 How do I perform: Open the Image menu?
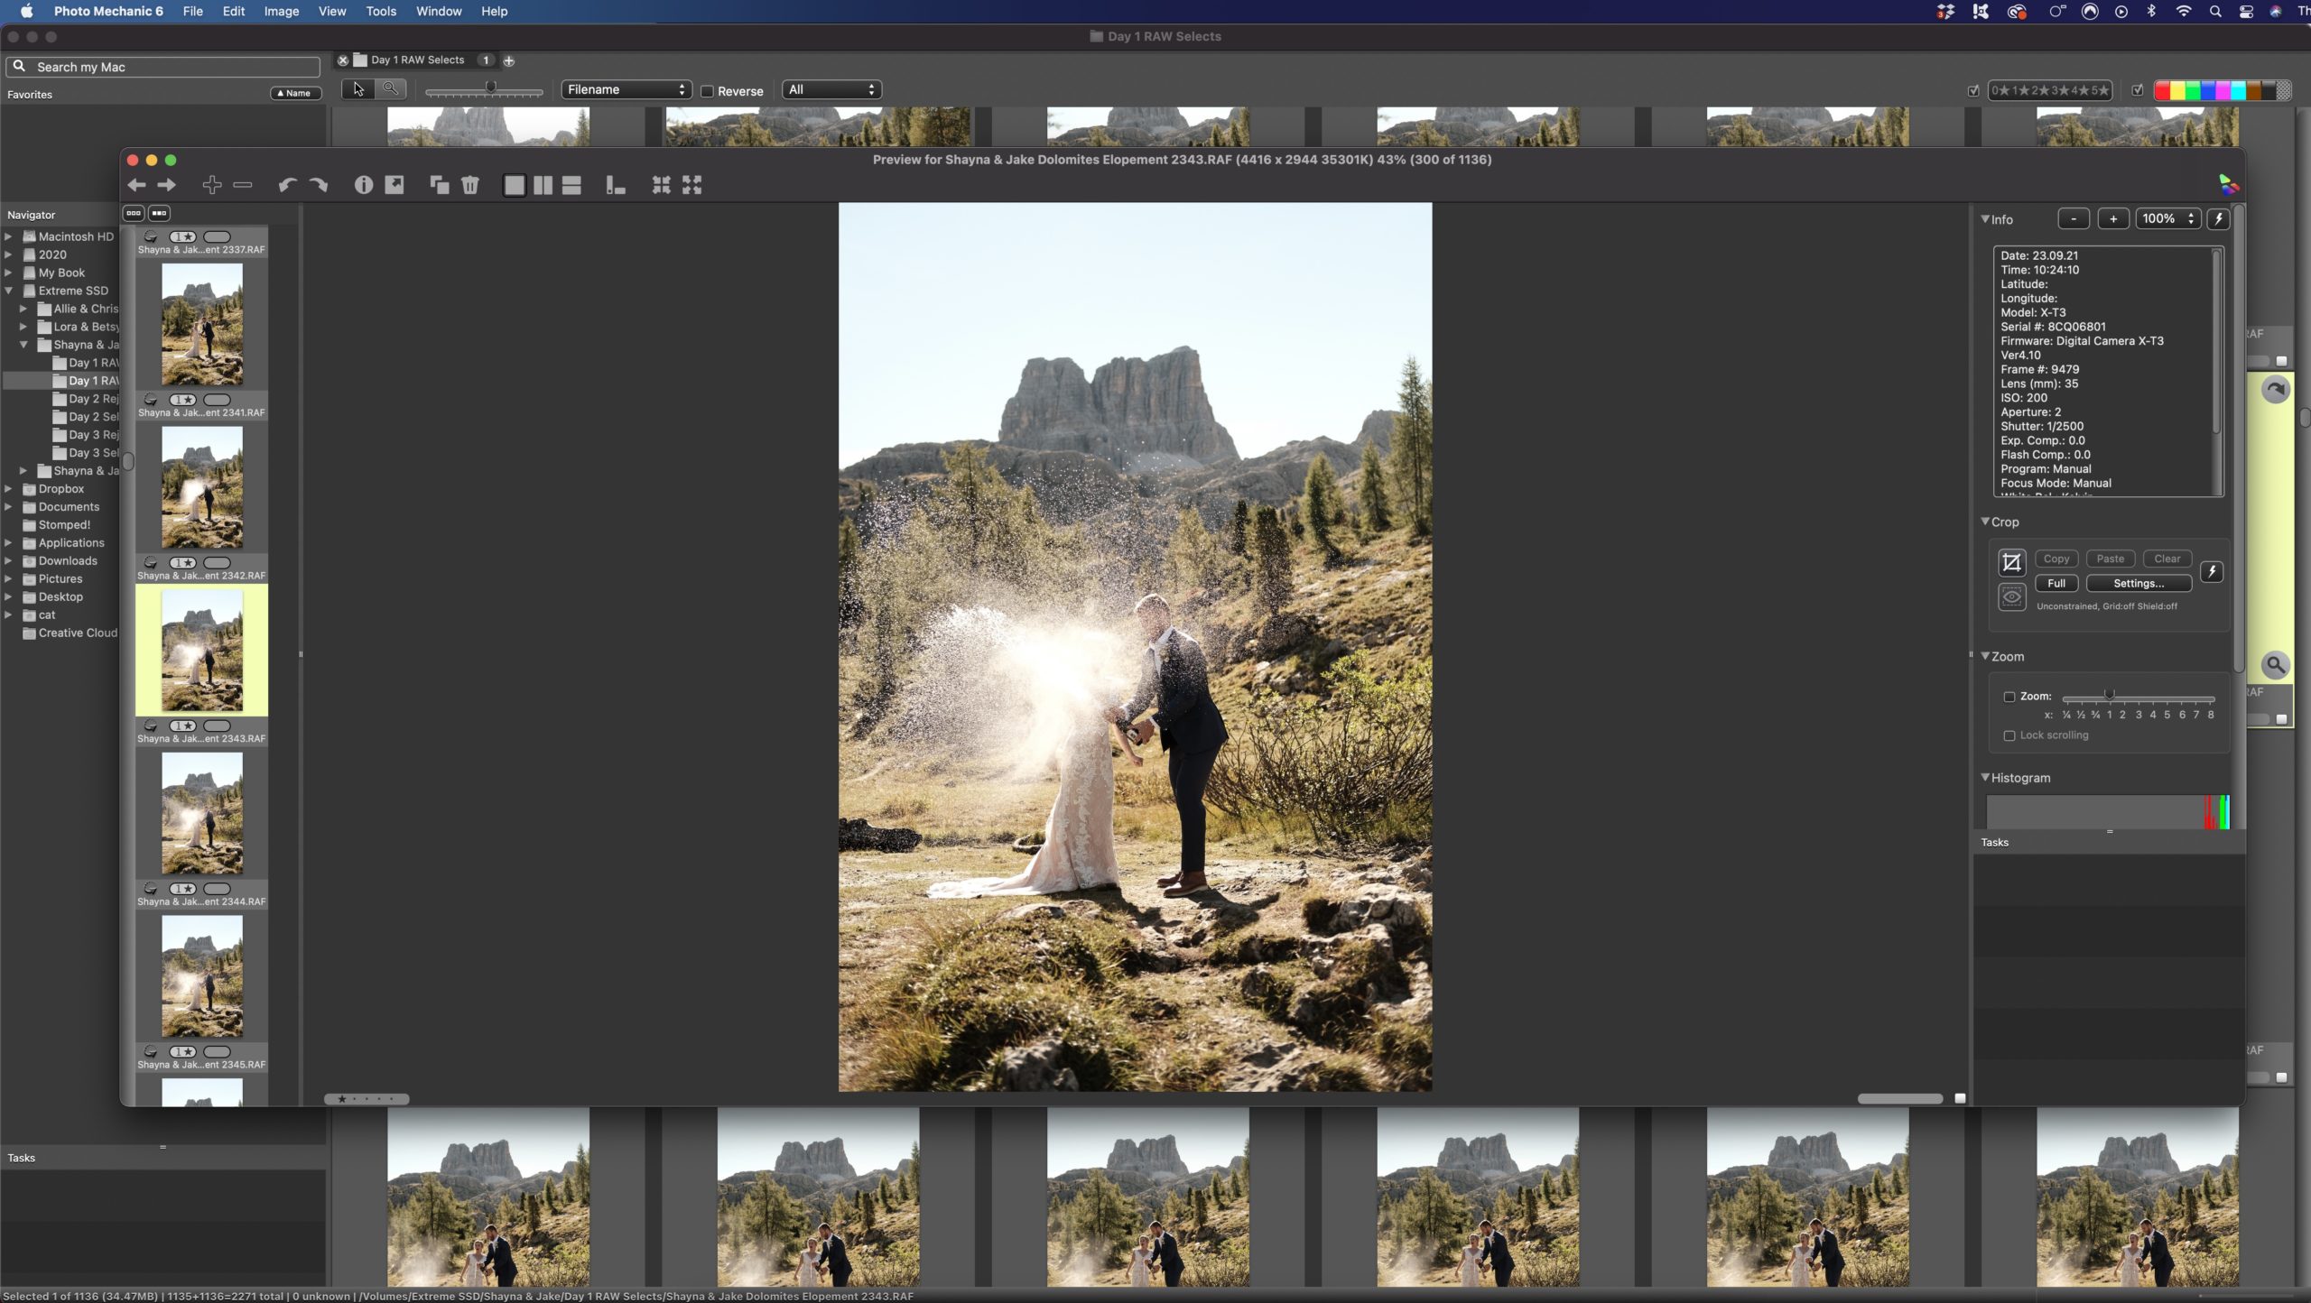[x=282, y=12]
